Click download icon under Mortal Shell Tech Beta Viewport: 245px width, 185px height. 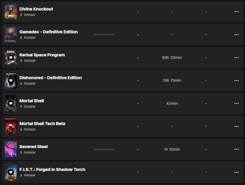point(21,129)
